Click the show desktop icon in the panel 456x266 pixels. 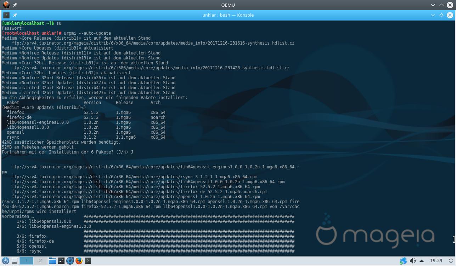coord(15,261)
